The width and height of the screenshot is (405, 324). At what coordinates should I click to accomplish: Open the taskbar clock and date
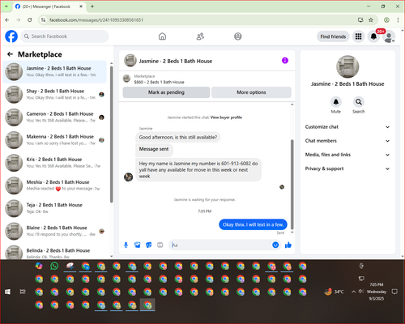[x=377, y=292]
